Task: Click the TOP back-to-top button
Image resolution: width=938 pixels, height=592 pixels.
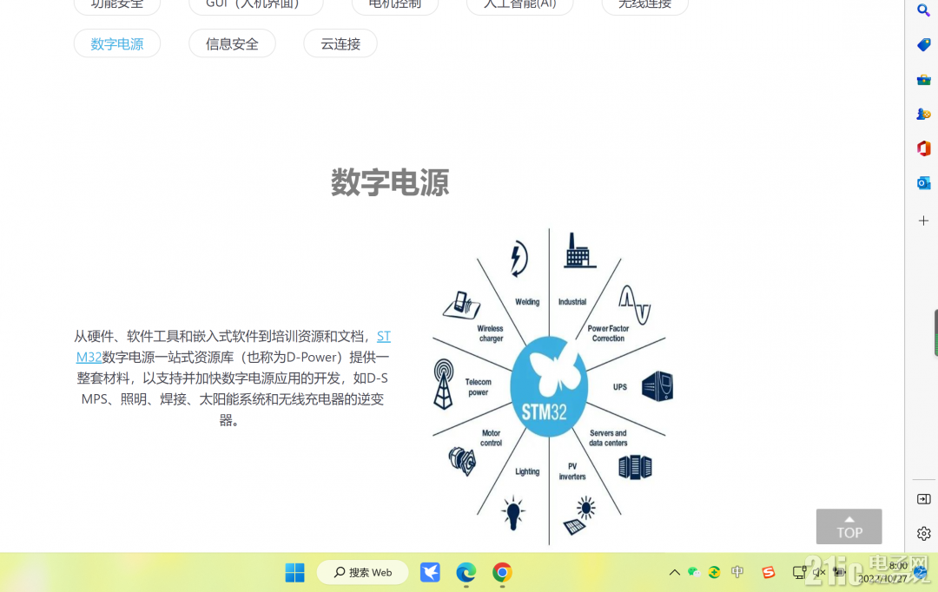Action: point(849,526)
